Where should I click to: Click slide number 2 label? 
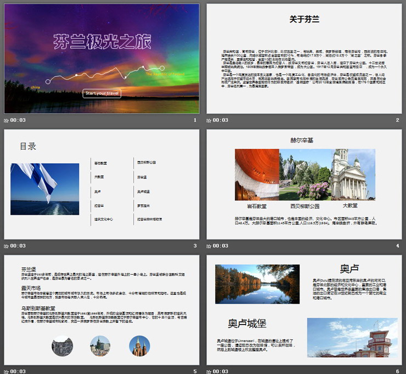click(397, 120)
